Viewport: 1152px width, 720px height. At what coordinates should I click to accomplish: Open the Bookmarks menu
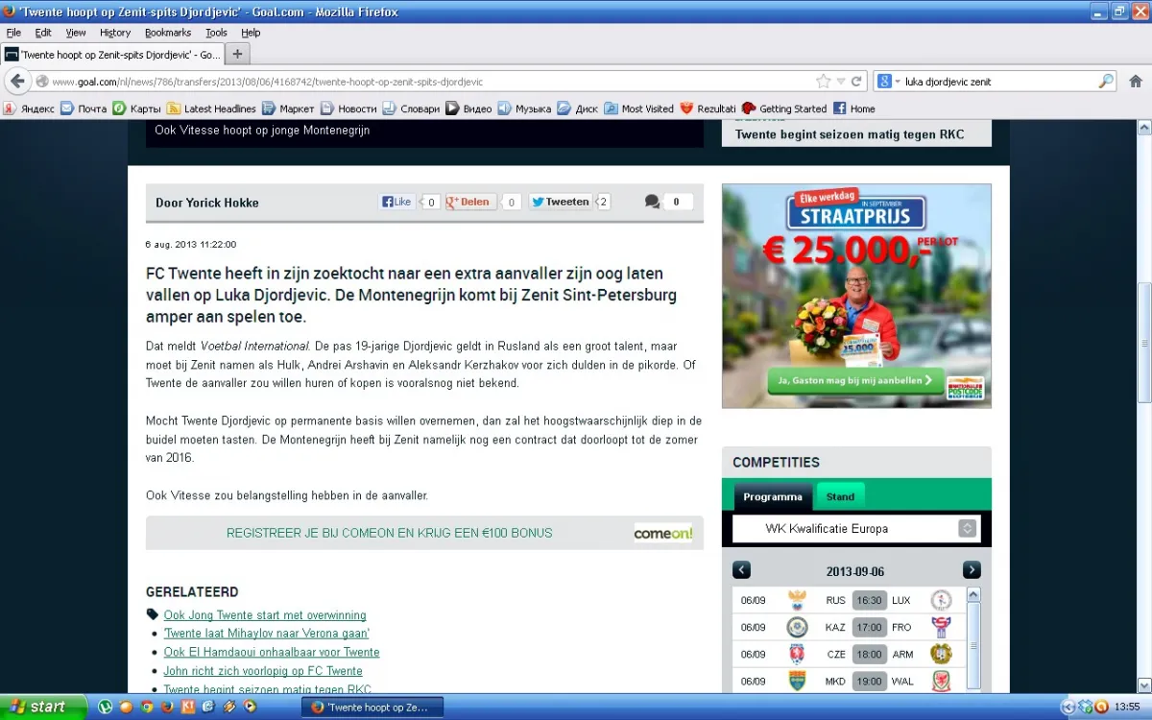click(x=168, y=33)
